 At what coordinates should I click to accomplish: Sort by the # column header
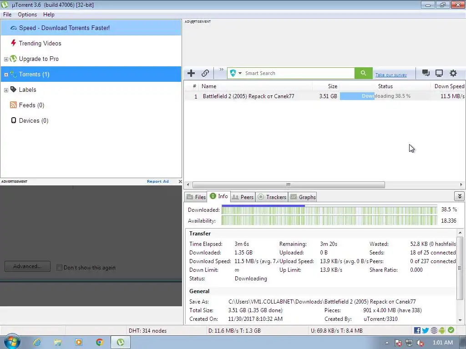click(194, 86)
